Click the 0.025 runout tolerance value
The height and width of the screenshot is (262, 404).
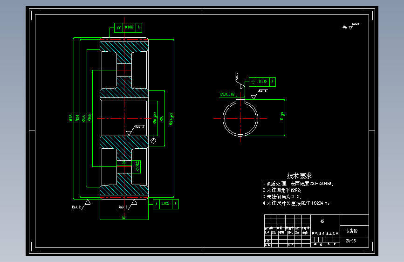(165, 203)
